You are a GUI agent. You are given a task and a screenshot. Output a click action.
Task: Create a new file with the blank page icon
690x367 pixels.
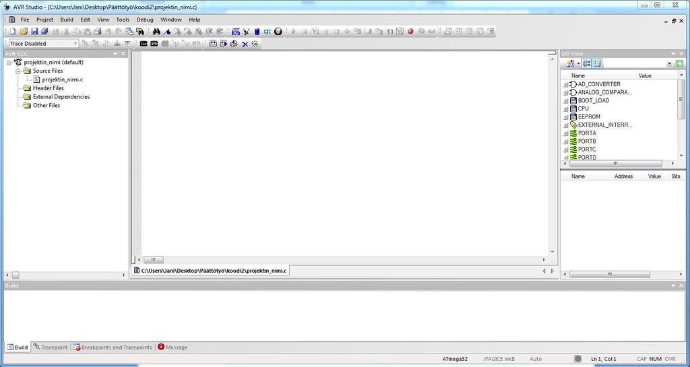pyautogui.click(x=13, y=31)
